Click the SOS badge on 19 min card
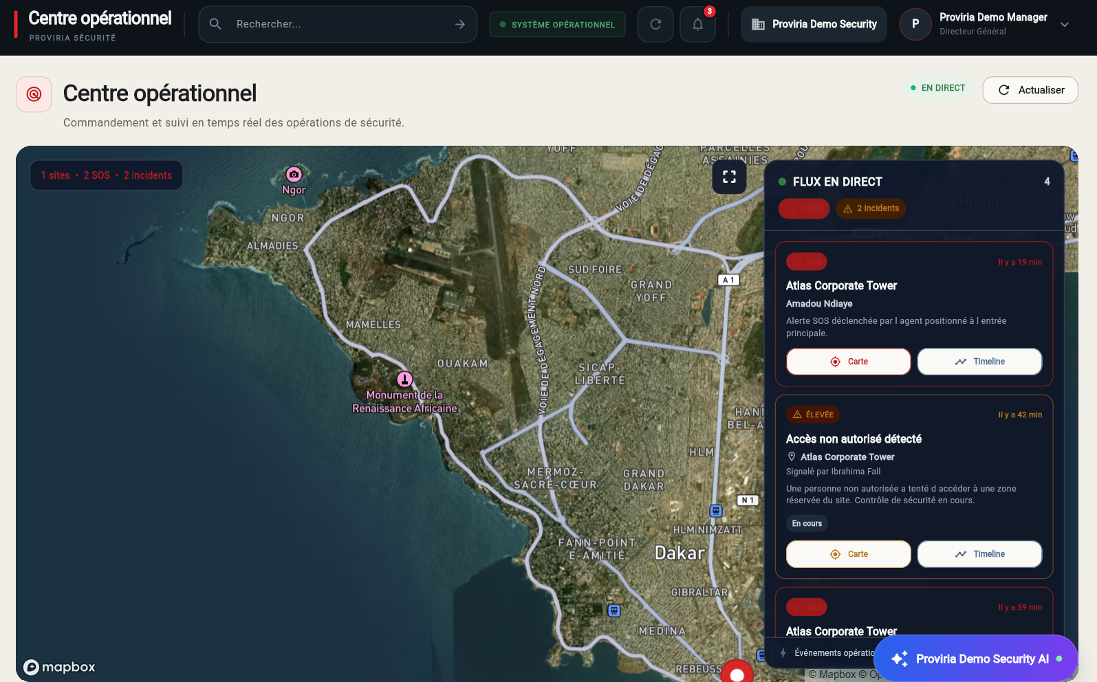The height and width of the screenshot is (682, 1097). coord(807,262)
